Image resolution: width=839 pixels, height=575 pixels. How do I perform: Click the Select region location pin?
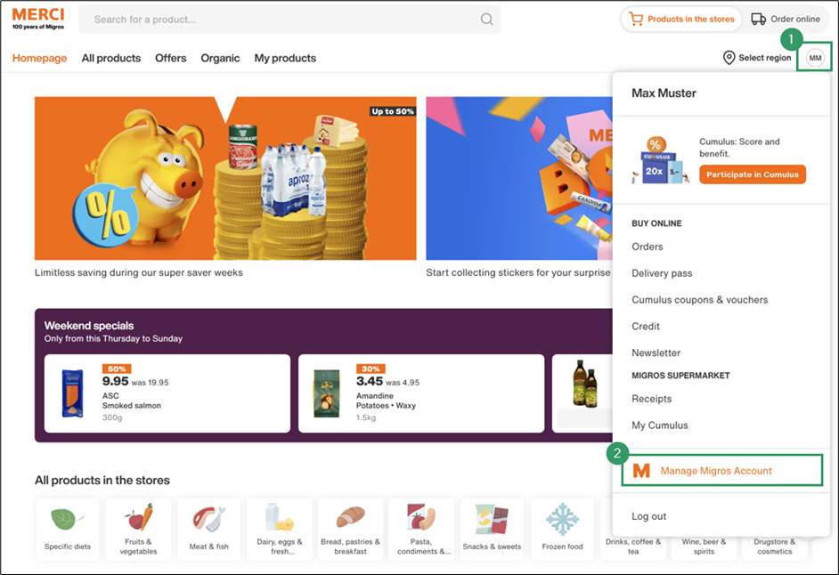point(729,58)
